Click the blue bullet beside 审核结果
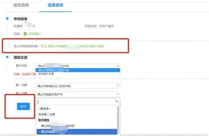This screenshot has width=209, height=136. tap(7, 18)
